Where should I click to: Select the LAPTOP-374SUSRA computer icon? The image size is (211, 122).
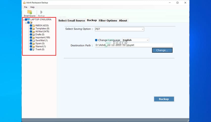[x=28, y=19]
